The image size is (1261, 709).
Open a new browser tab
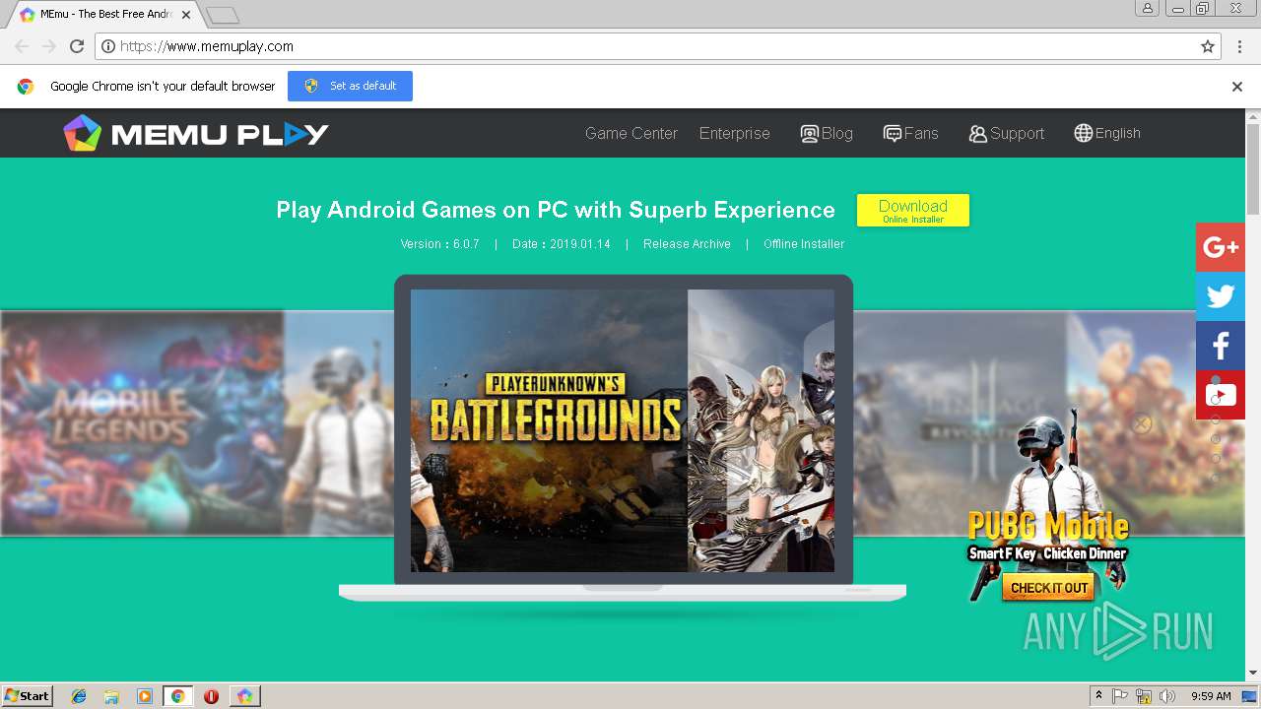point(223,15)
